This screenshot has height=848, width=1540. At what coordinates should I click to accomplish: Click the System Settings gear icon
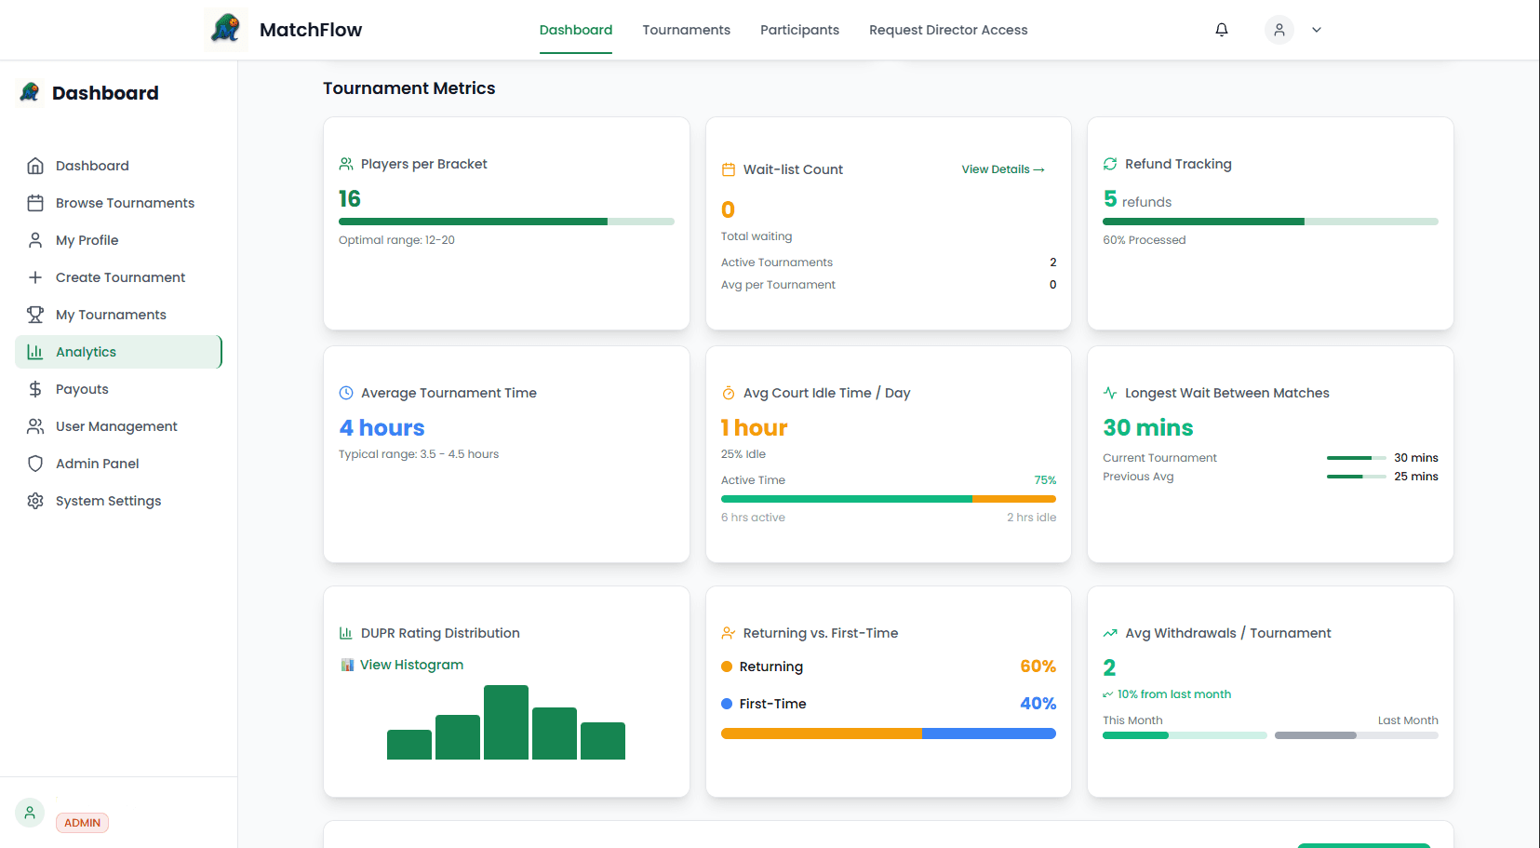coord(34,500)
